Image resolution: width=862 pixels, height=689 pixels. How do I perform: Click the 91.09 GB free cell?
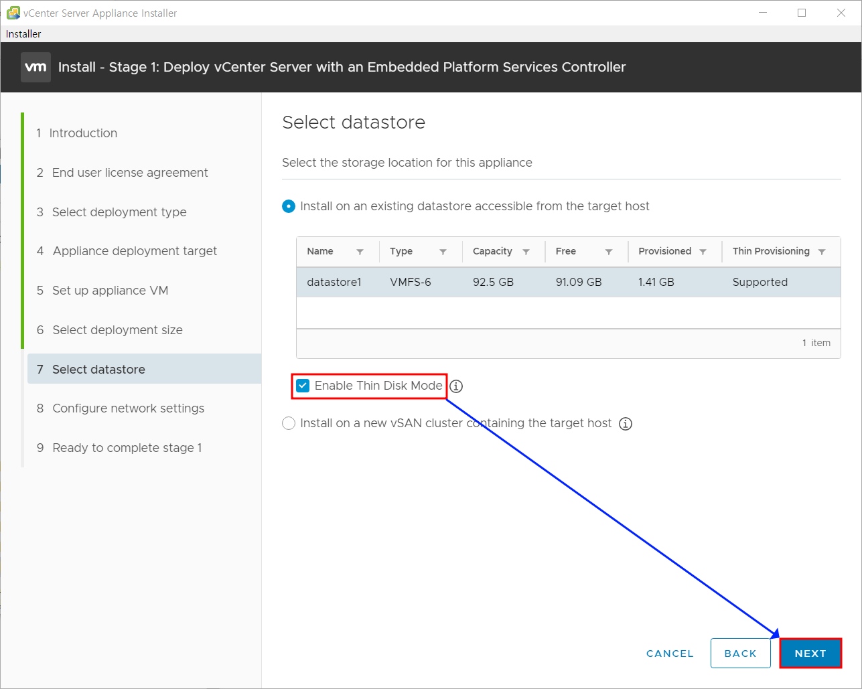pos(579,283)
